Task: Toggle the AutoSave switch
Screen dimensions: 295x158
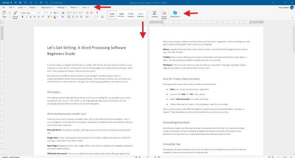Action: pos(11,2)
